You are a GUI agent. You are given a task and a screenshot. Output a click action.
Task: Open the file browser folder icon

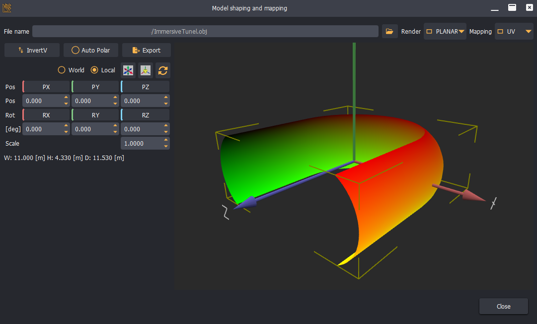(x=389, y=31)
